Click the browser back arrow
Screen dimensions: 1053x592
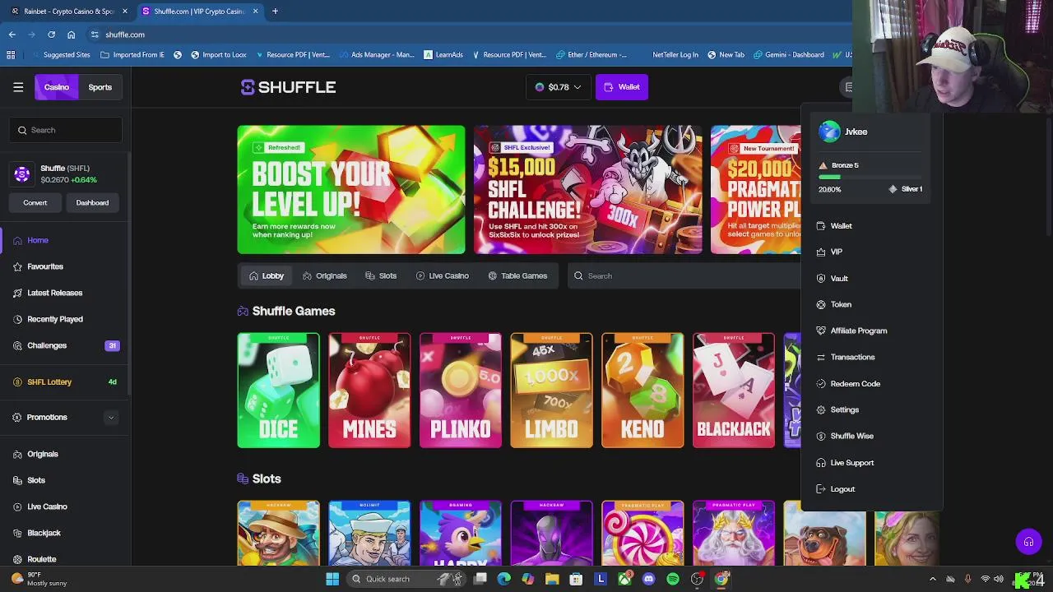pos(12,35)
